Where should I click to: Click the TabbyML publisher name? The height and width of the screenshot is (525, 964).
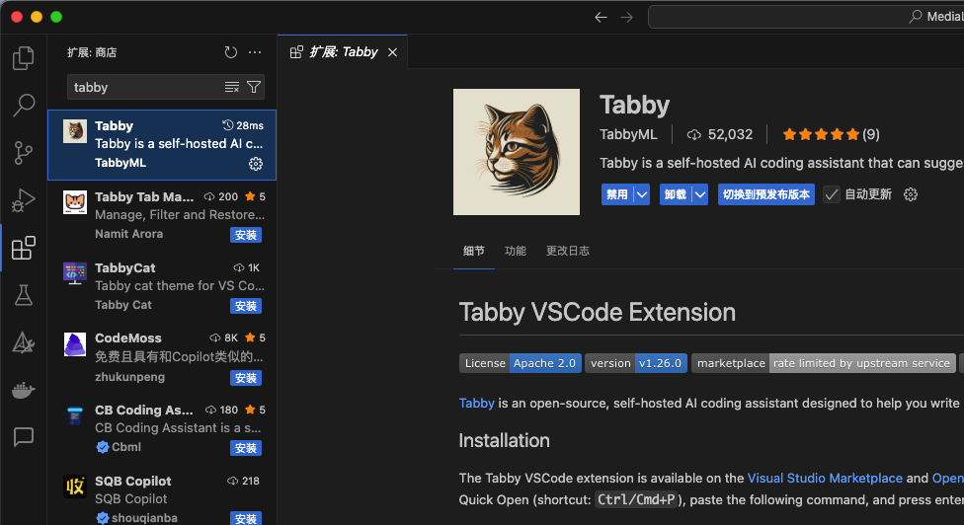[x=628, y=134]
